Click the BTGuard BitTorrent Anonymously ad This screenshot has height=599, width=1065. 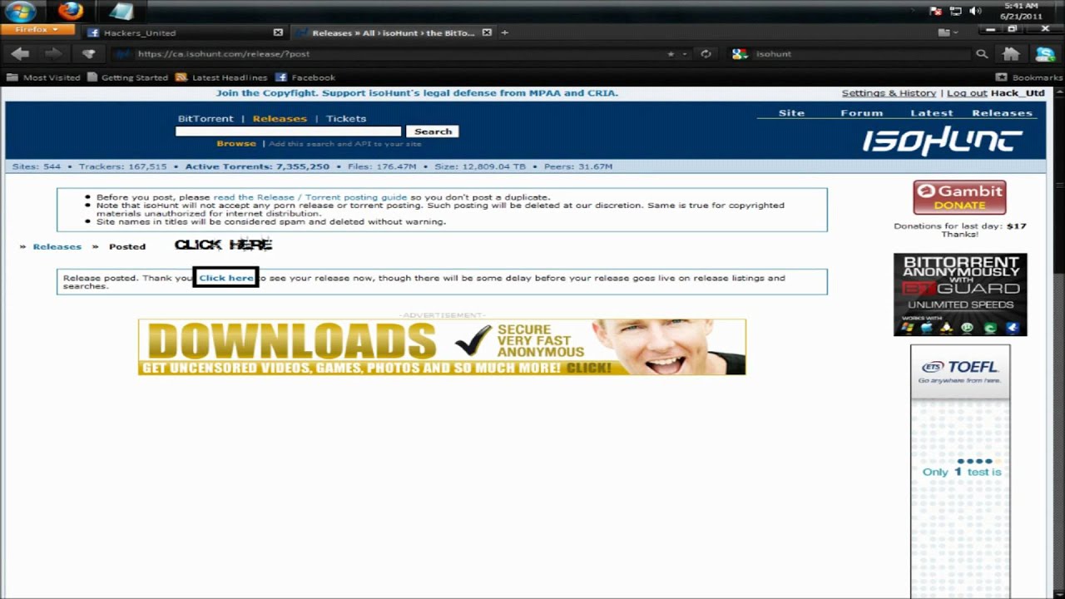click(x=960, y=295)
